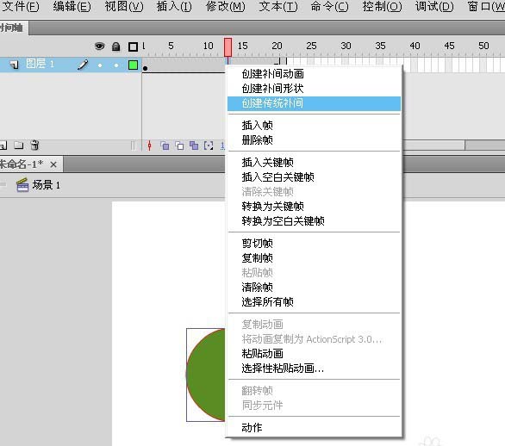
Task: Open the 编辑(E) menu
Action: click(x=72, y=6)
